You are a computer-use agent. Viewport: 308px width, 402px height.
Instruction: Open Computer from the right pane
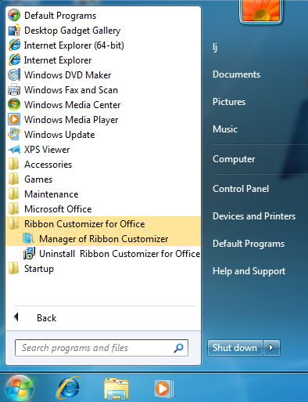click(234, 159)
